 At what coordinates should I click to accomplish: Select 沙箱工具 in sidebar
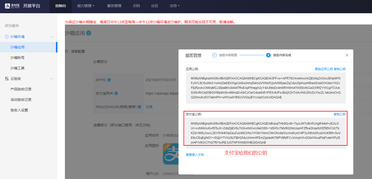(x=17, y=68)
